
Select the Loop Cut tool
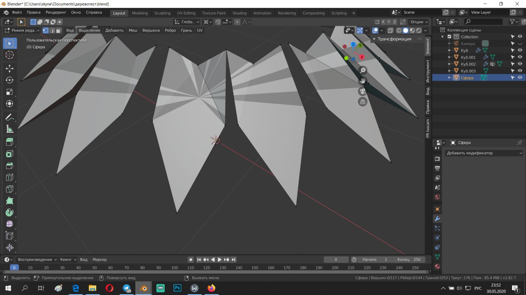[10, 177]
